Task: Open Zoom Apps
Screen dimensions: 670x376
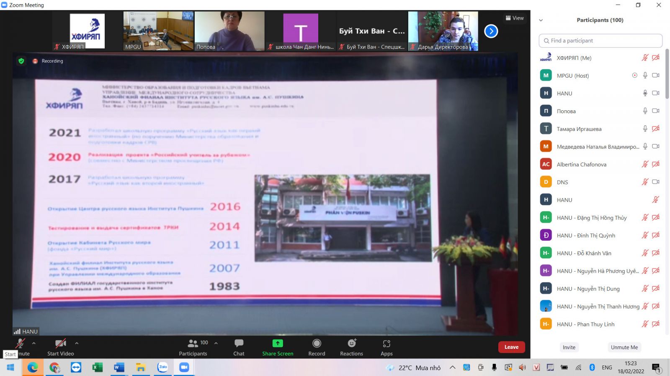Action: tap(387, 347)
